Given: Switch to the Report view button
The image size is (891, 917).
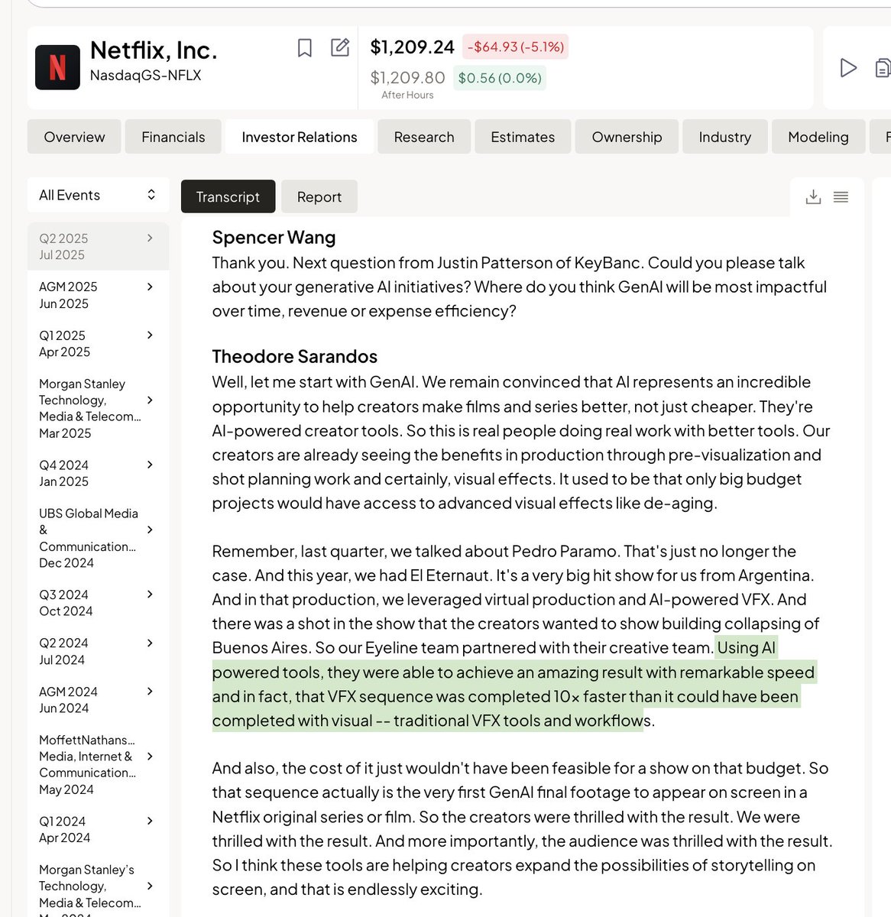Looking at the screenshot, I should [x=319, y=196].
